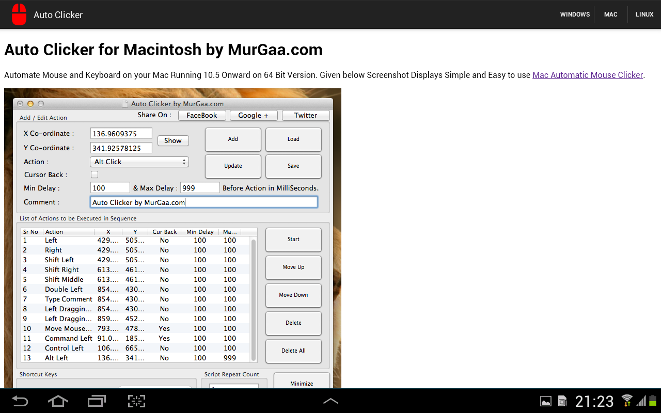Expand the up chevron in the navigation bar
This screenshot has height=413, width=661.
point(330,401)
